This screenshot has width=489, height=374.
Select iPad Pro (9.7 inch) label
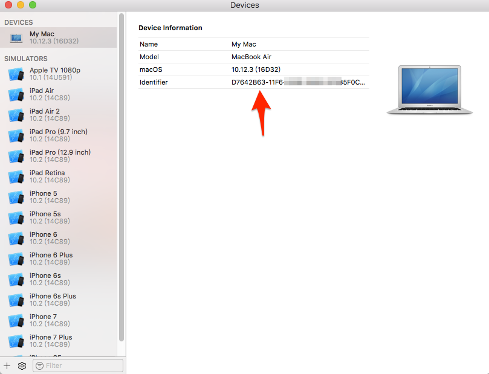click(x=59, y=132)
